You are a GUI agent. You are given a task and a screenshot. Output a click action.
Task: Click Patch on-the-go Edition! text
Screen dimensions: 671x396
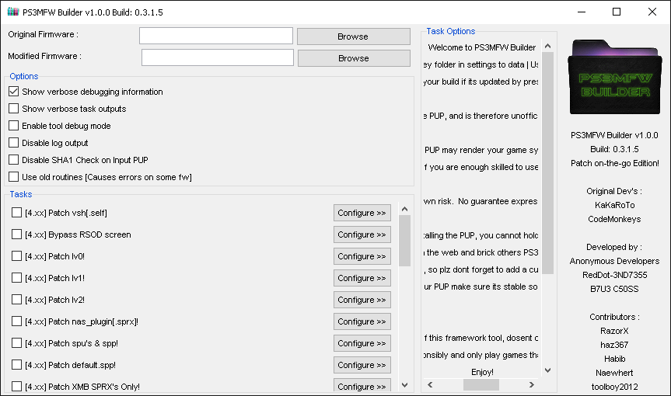[x=614, y=163]
